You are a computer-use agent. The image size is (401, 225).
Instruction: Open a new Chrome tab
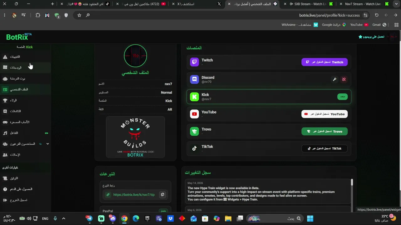[x=52, y=4]
